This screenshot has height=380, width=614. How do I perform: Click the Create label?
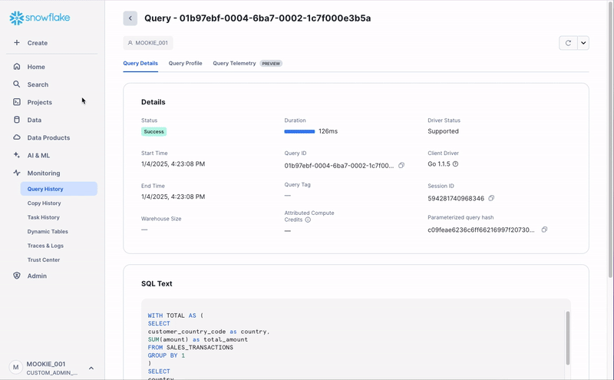click(x=37, y=43)
